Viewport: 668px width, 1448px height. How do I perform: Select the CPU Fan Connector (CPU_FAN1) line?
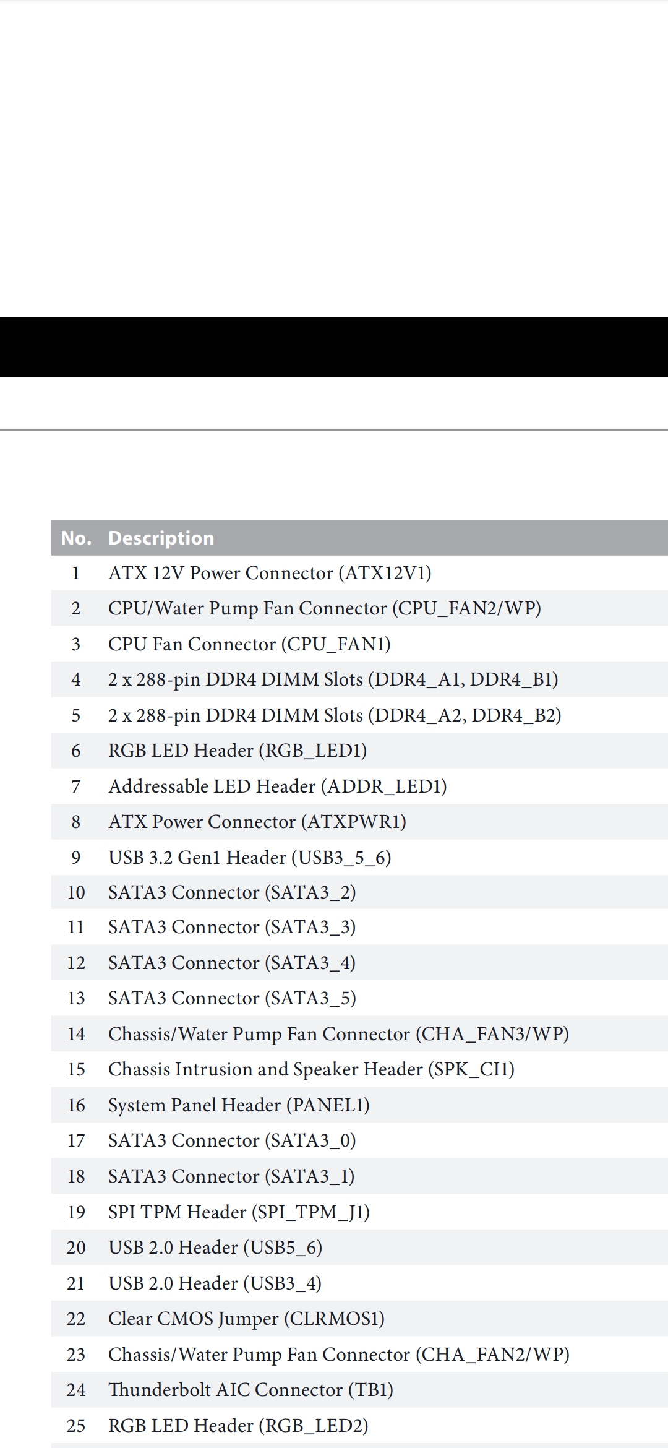(359, 644)
